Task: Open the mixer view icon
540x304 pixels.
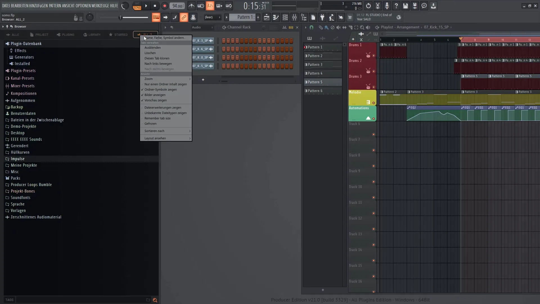Action: (294, 17)
